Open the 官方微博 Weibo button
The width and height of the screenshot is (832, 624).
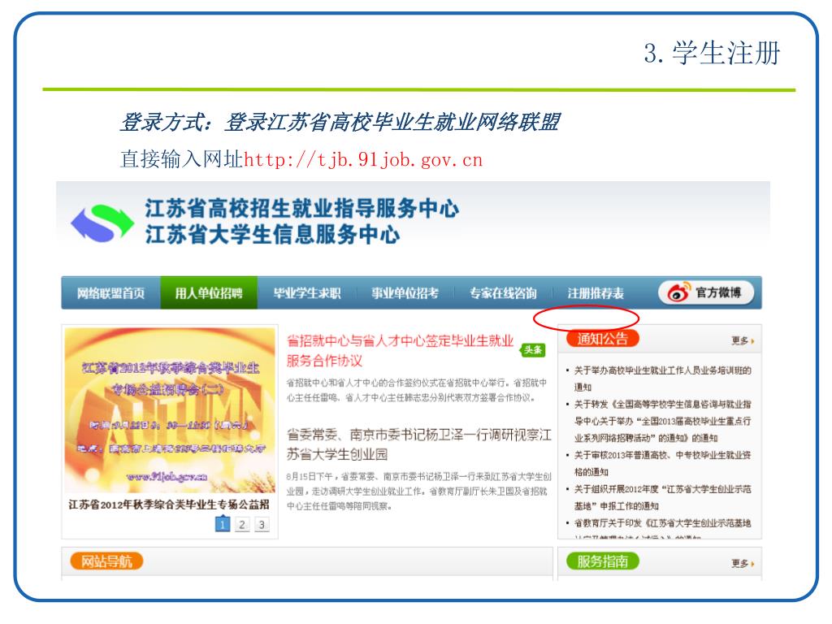coord(706,292)
